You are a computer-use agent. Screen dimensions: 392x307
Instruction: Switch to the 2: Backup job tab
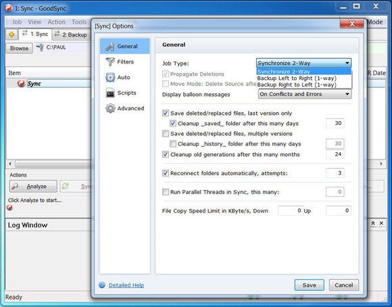coord(71,34)
